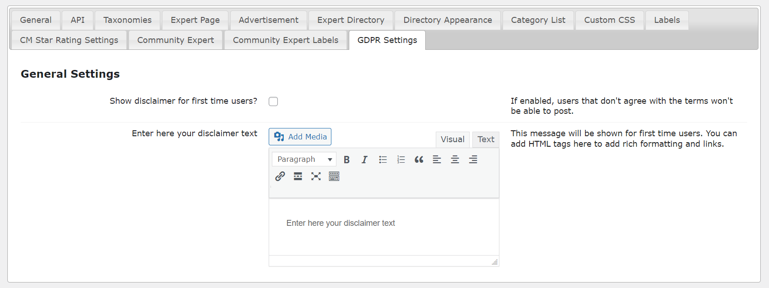The height and width of the screenshot is (288, 769).
Task: Insert a Read More tag
Action: (x=298, y=176)
